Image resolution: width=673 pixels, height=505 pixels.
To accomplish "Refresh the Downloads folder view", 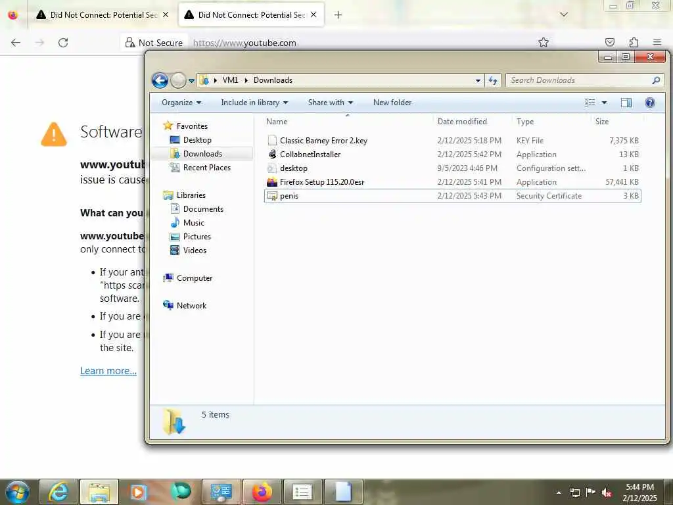I will coord(493,80).
